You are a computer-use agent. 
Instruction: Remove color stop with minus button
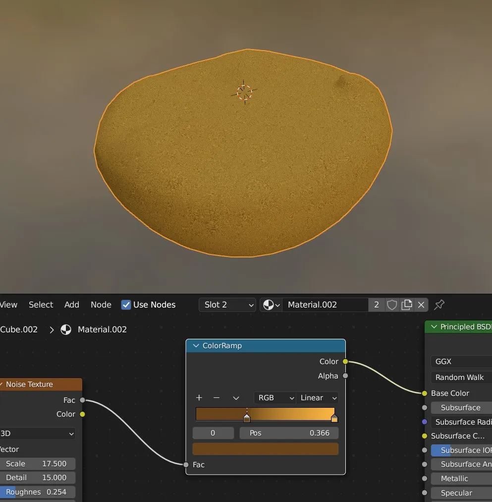pos(217,398)
